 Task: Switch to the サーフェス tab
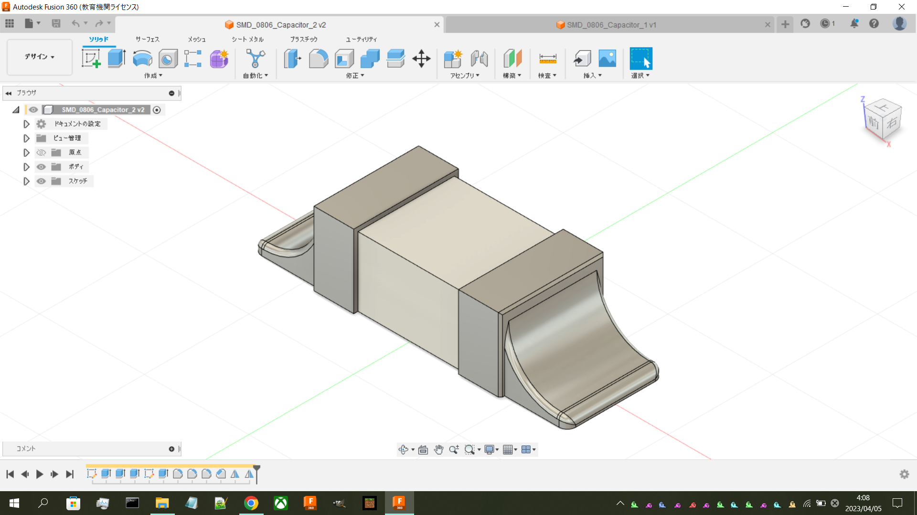(x=147, y=39)
